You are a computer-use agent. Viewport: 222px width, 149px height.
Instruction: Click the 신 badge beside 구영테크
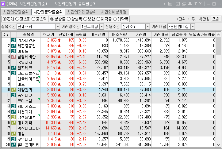pyautogui.click(x=13, y=139)
